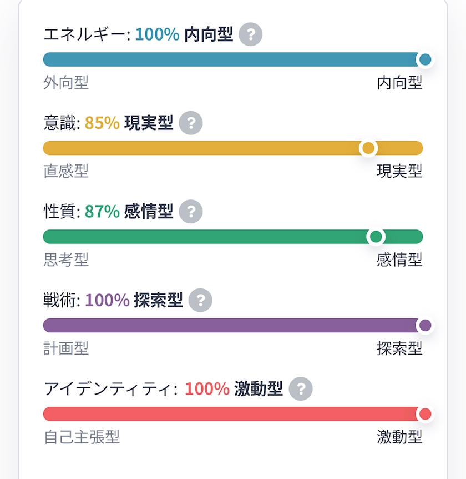Click the 外向型 label under blue bar
466x479 pixels.
(66, 83)
